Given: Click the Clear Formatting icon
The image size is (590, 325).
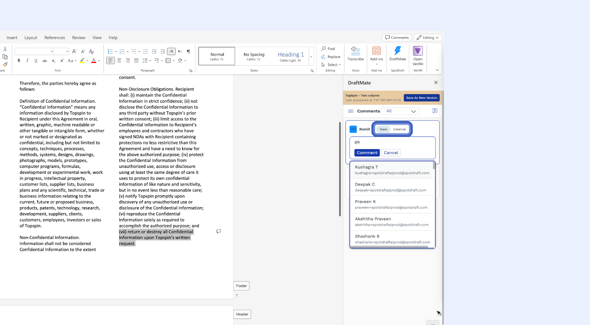Looking at the screenshot, I should 91,52.
